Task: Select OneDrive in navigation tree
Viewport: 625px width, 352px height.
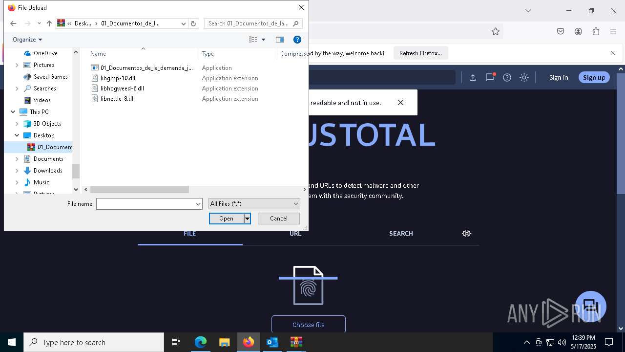Action: [45, 53]
